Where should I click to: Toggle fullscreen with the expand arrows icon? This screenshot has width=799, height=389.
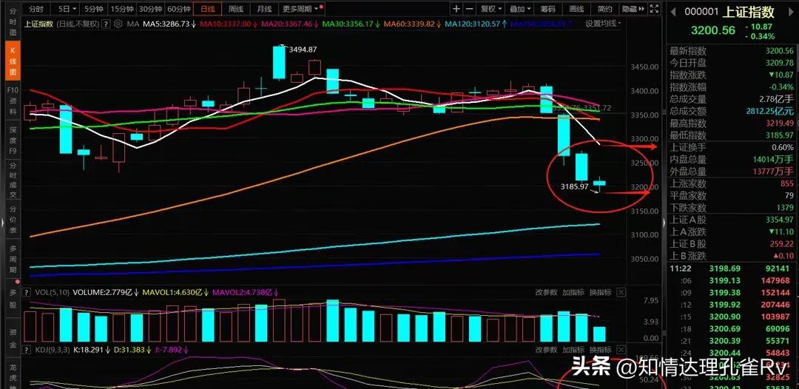tap(655, 9)
